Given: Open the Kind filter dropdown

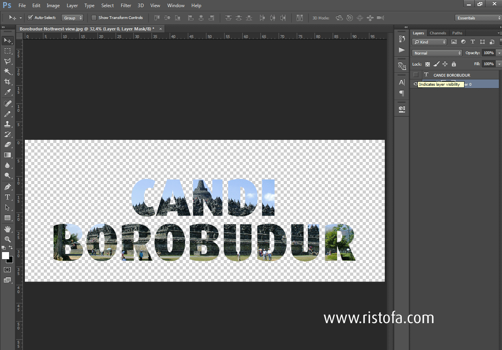Looking at the screenshot, I should coord(429,41).
